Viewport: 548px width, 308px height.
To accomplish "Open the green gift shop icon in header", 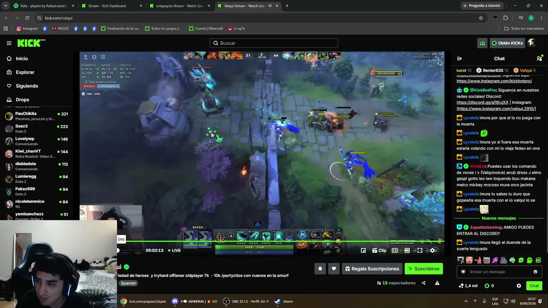I will point(482,43).
